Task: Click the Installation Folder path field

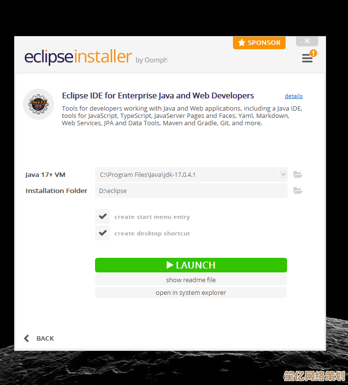Action: [x=191, y=191]
